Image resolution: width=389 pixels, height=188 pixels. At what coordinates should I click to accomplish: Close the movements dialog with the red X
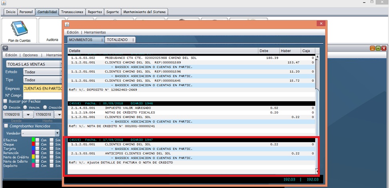click(x=320, y=24)
